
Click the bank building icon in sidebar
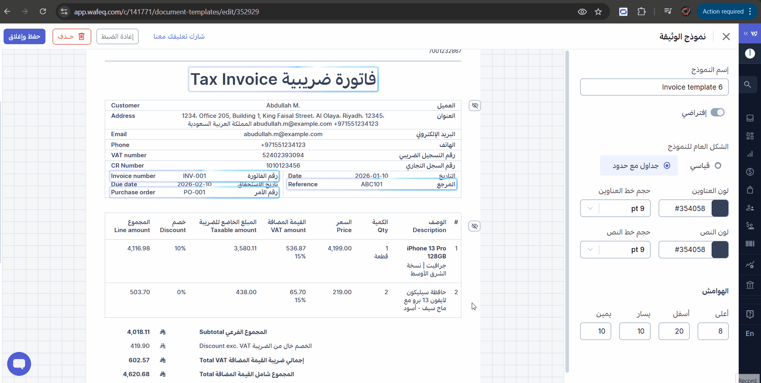(750, 285)
